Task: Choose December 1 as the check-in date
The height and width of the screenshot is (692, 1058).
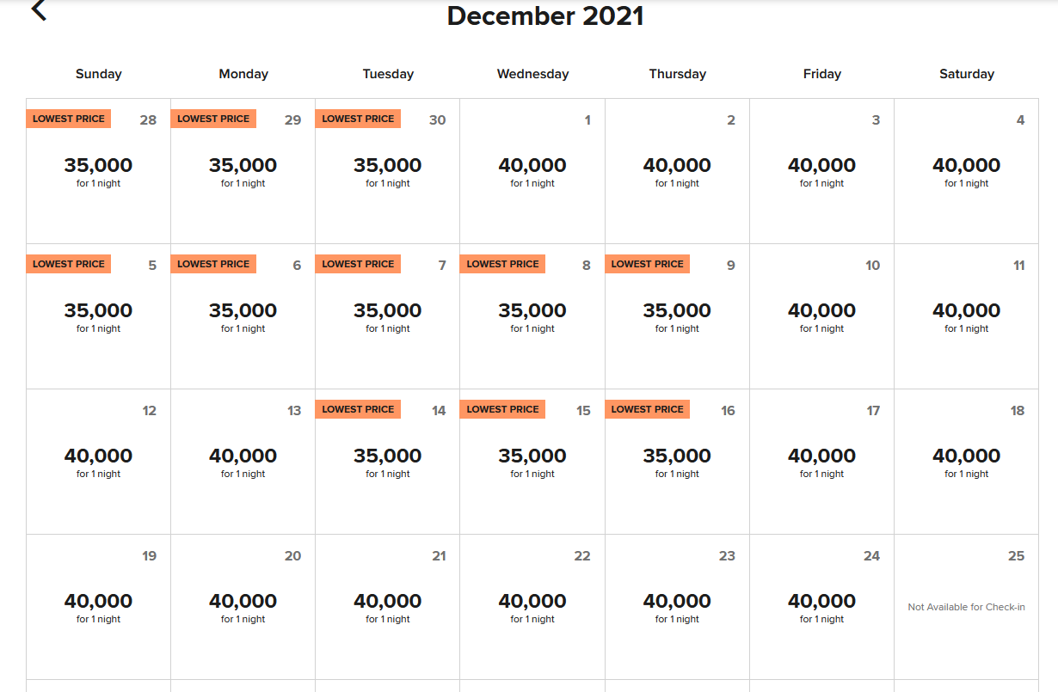Action: pos(532,171)
